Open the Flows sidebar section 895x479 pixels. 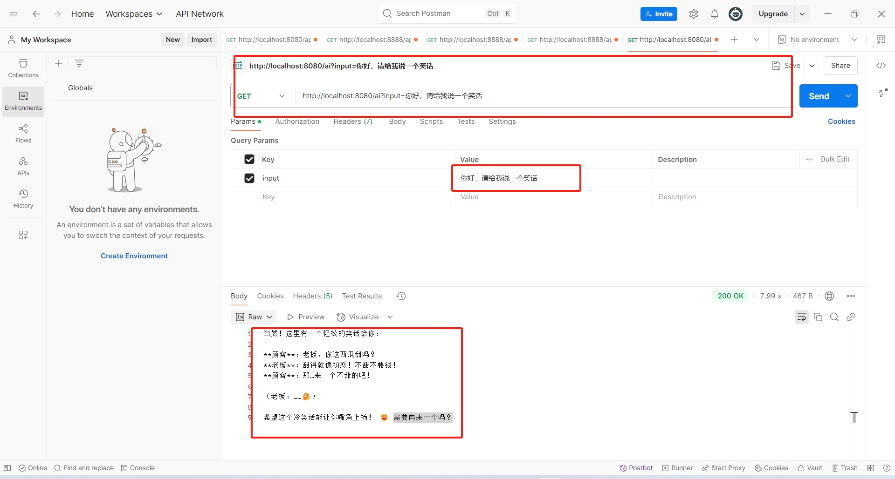[23, 134]
